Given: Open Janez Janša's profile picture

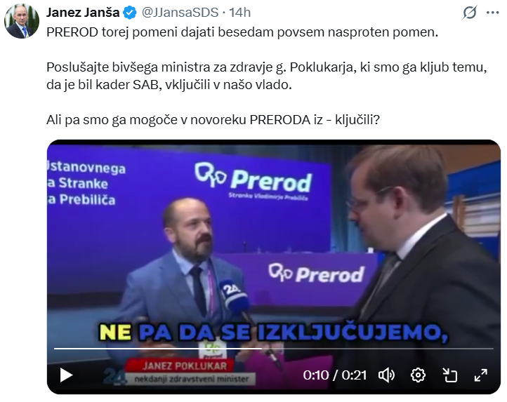Looking at the screenshot, I should click(22, 21).
